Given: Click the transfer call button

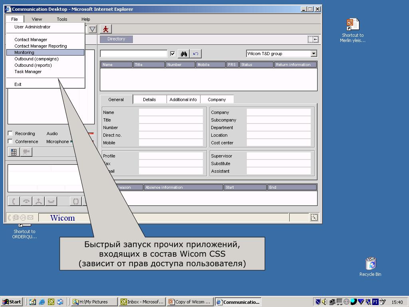Looking at the screenshot, I should [x=39, y=201].
